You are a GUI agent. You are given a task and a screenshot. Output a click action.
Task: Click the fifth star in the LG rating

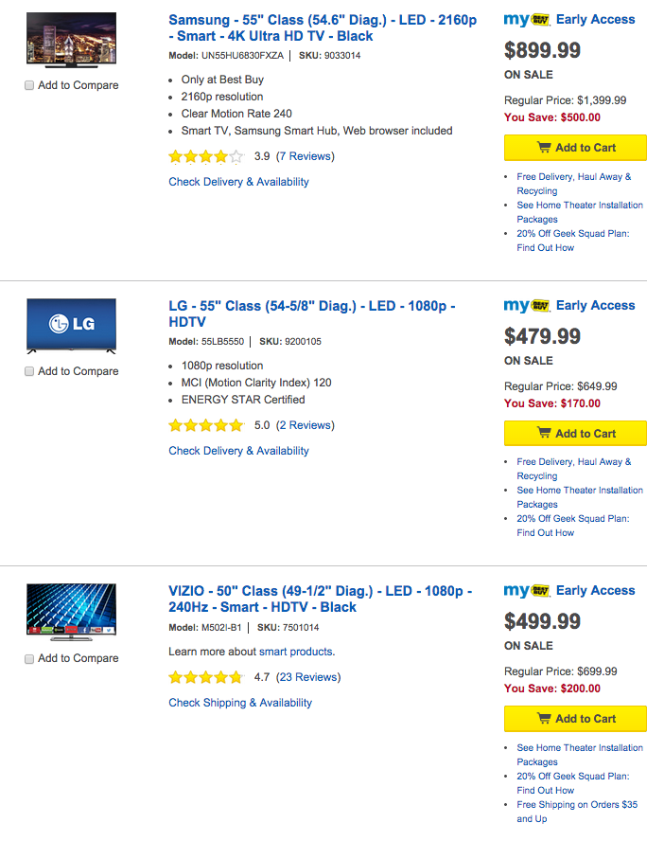pyautogui.click(x=236, y=425)
